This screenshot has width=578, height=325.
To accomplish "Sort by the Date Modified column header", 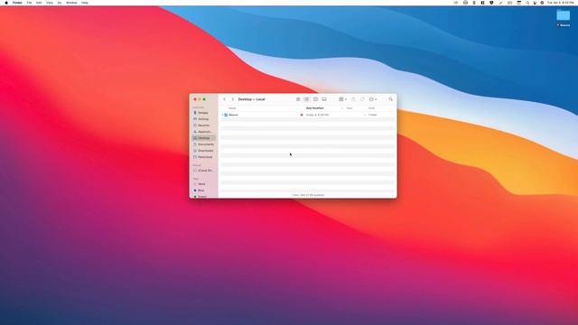I will 315,108.
